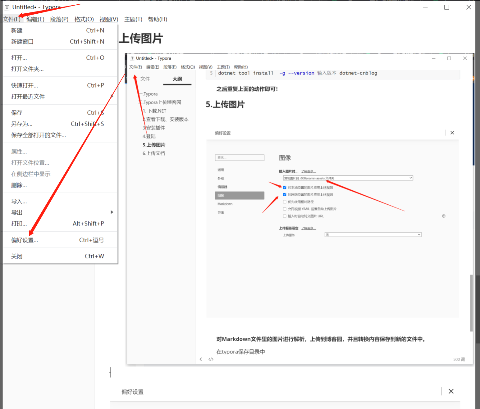Viewport: 480px width, 409px height.
Task: Open the 文件(F) menu in the menu bar
Action: click(12, 19)
